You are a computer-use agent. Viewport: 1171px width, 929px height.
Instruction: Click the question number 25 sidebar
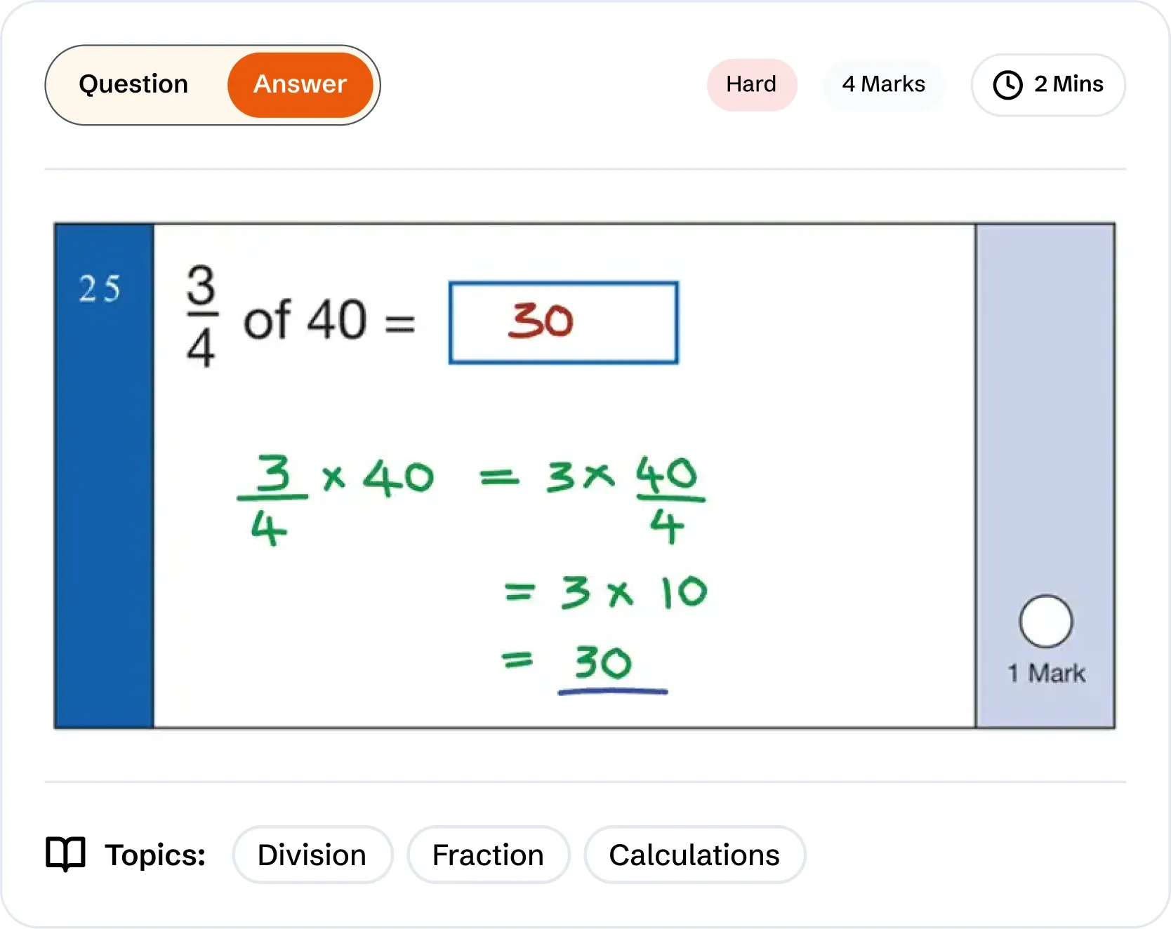[x=102, y=286]
